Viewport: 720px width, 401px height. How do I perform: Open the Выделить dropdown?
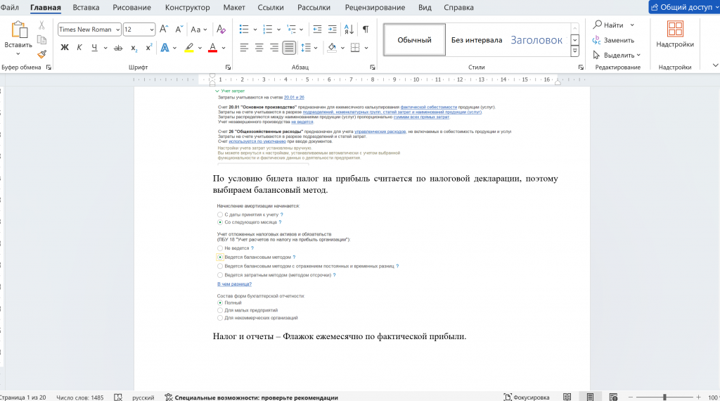[616, 55]
